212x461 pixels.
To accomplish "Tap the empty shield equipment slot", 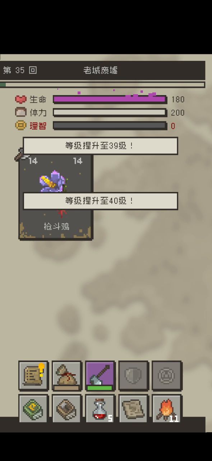I will point(133,376).
